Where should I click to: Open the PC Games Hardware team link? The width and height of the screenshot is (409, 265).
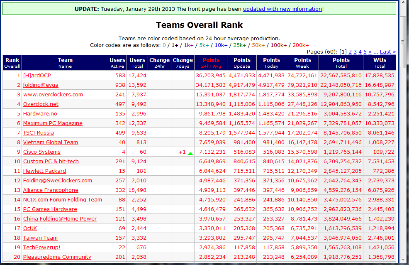[x=50, y=209]
